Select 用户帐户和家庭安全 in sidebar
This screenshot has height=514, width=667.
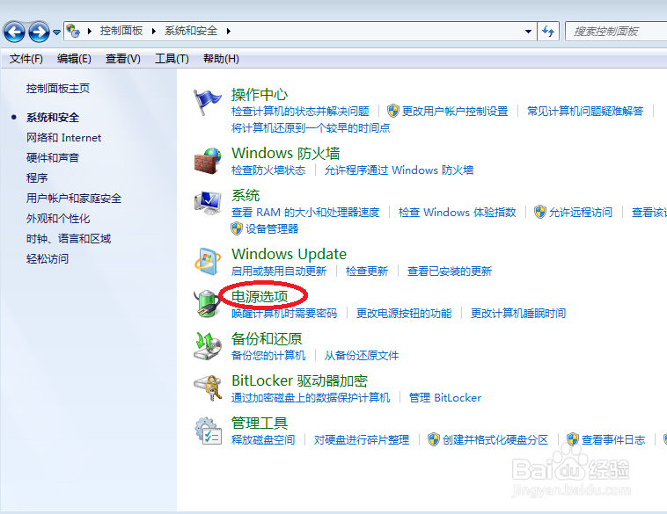point(74,199)
